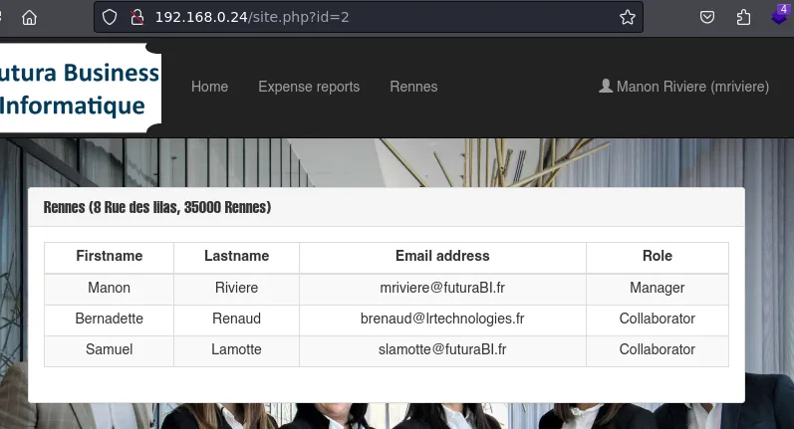Viewport: 794px width, 429px height.
Task: Click the insecure connection padlock icon
Action: [136, 17]
